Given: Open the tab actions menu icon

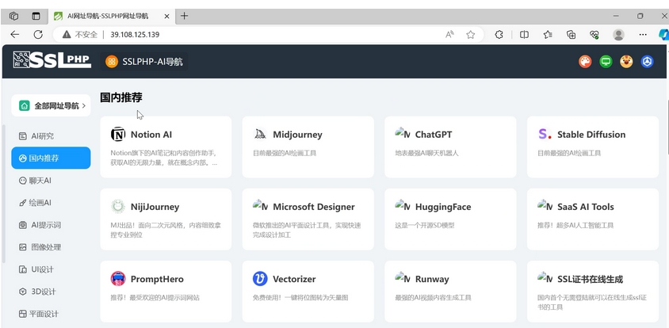Looking at the screenshot, I should [36, 16].
